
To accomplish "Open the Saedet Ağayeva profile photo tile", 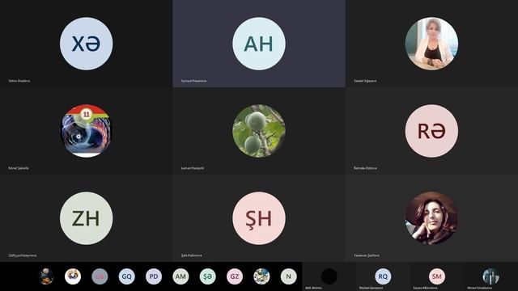I will [431, 44].
